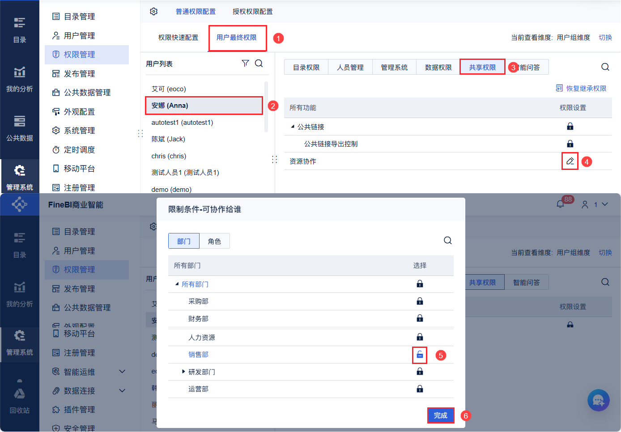
Task: Unlock 运营部 in the dialog
Action: [420, 389]
